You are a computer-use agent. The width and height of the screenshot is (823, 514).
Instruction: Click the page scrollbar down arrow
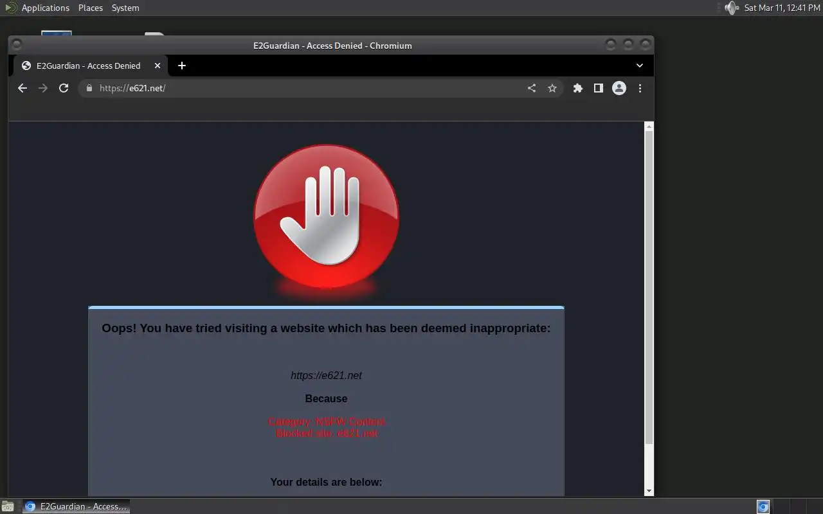pyautogui.click(x=649, y=491)
